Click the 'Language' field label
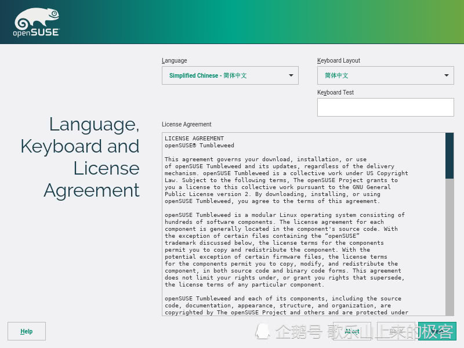The image size is (464, 348). [175, 60]
